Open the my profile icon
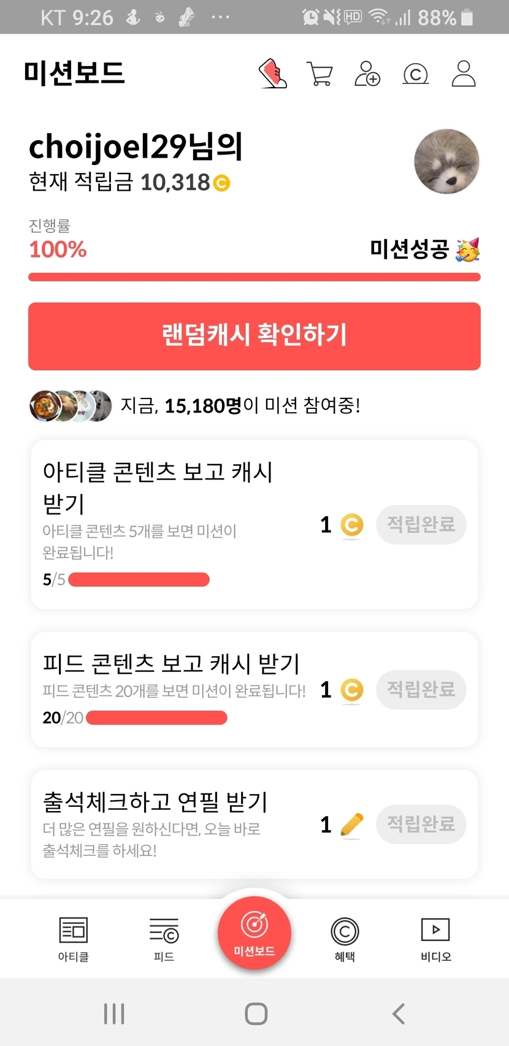The image size is (509, 1046). [464, 74]
